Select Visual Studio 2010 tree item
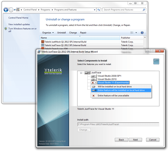 click(107, 79)
